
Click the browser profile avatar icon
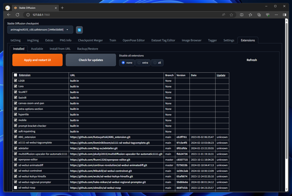pyautogui.click(x=8, y=8)
